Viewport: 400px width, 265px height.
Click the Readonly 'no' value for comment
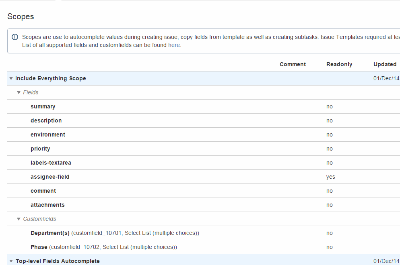pyautogui.click(x=329, y=191)
